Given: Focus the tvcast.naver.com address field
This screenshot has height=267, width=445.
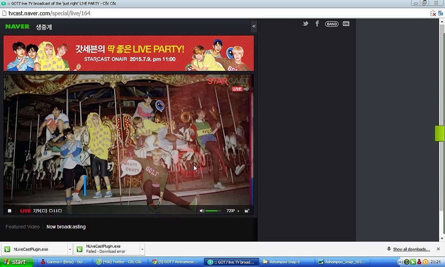Looking at the screenshot, I should 215,13.
